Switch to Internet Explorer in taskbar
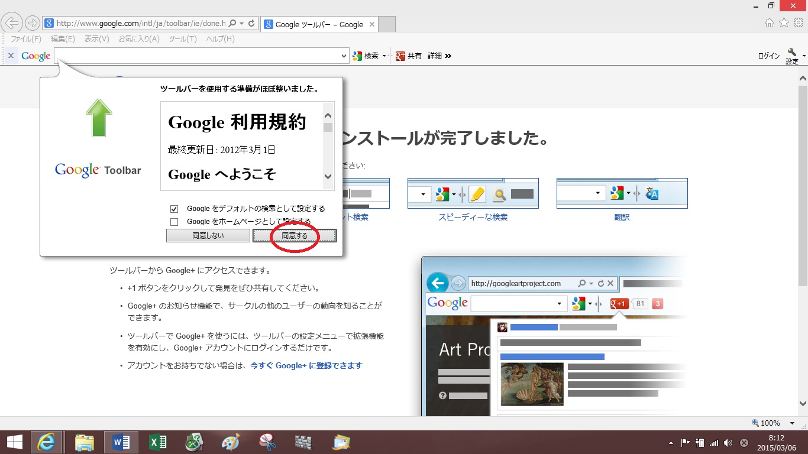Viewport: 808px width, 454px height. pyautogui.click(x=46, y=442)
